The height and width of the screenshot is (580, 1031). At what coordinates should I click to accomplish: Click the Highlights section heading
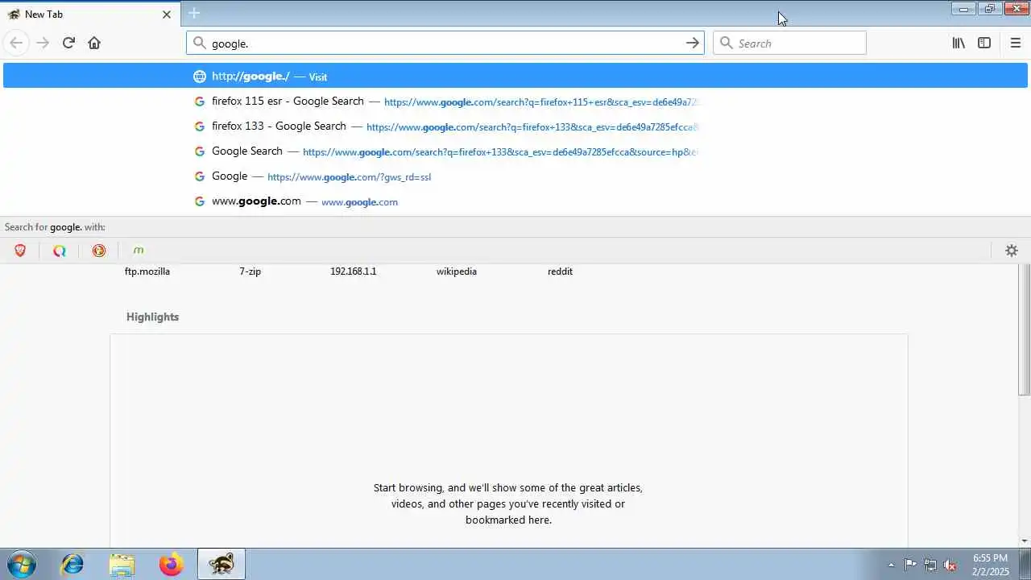[x=152, y=317]
